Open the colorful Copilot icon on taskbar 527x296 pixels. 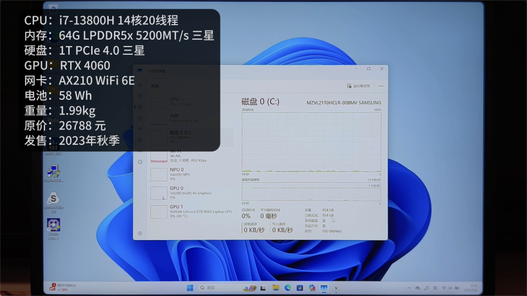312,288
